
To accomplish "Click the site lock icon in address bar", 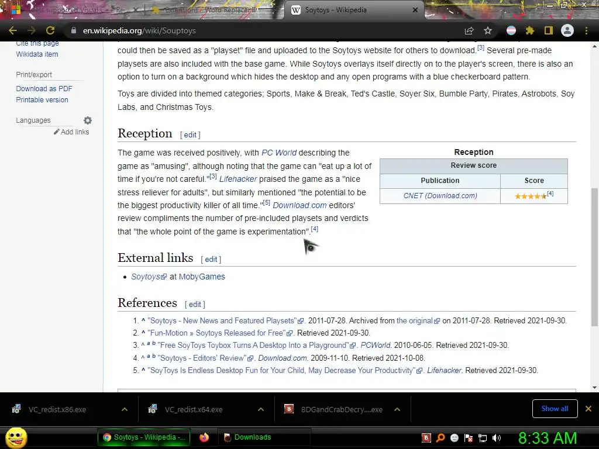I will click(74, 30).
